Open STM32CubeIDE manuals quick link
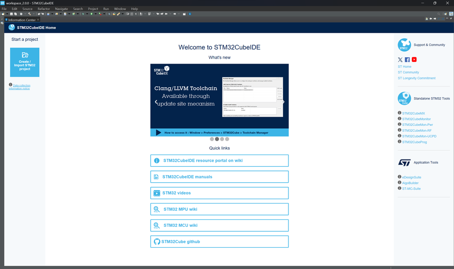The height and width of the screenshot is (269, 454). 219,177
